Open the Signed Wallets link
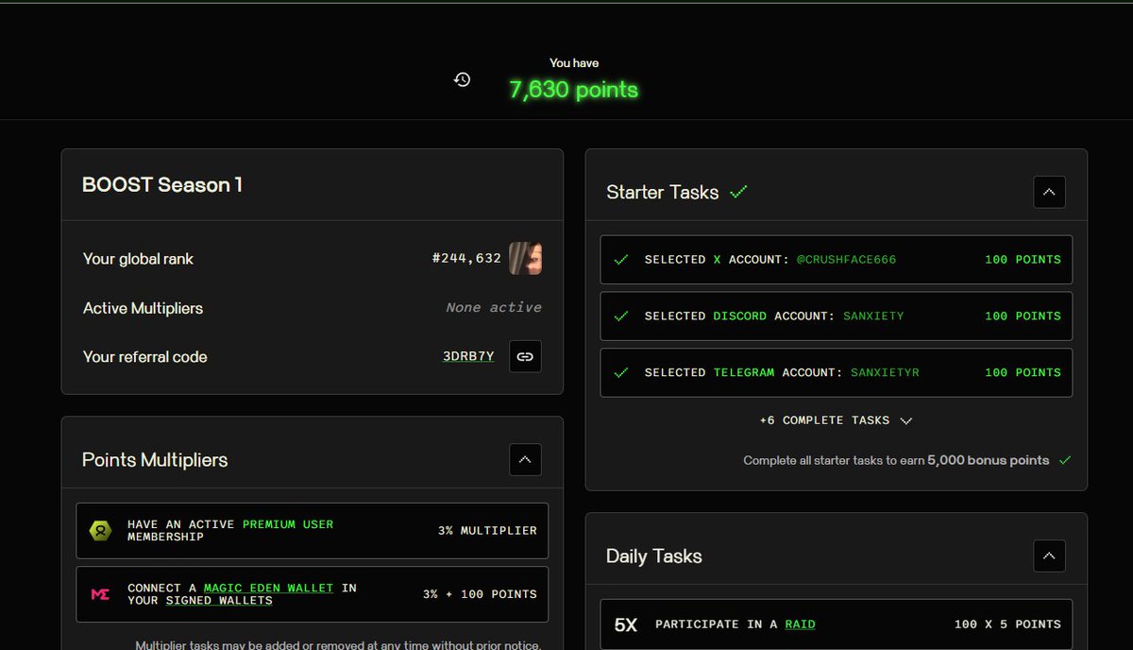1133x650 pixels. pyautogui.click(x=219, y=600)
